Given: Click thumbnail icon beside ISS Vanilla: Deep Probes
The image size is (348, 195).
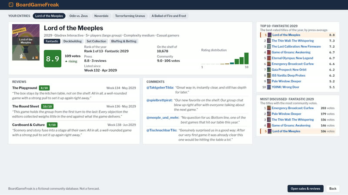Looking at the screenshot, I should tap(269, 75).
